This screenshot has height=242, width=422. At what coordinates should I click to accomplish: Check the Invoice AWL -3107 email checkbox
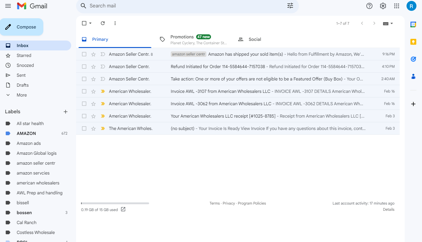point(84,91)
